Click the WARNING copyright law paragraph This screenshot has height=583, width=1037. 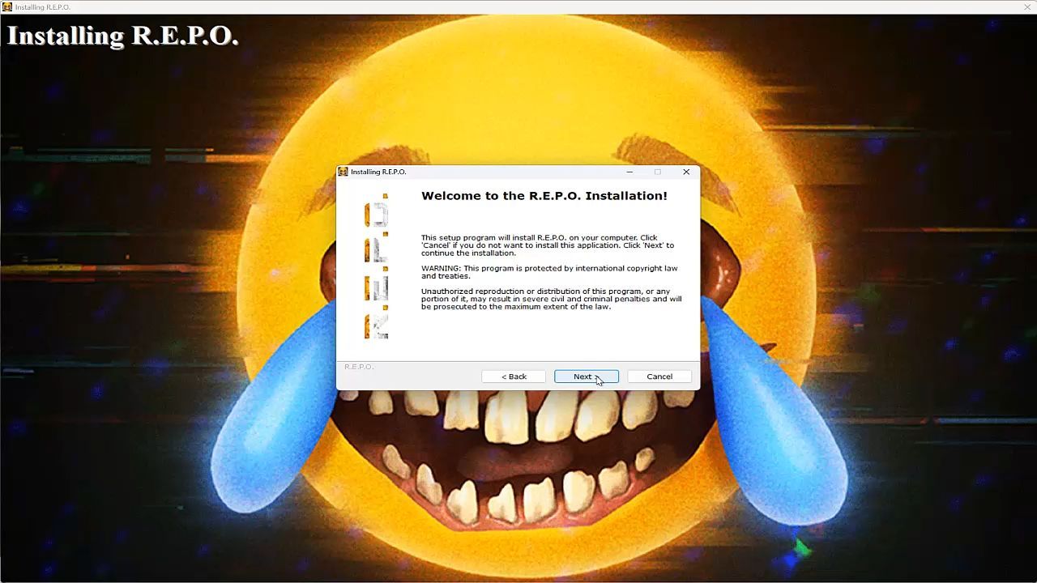click(x=549, y=272)
